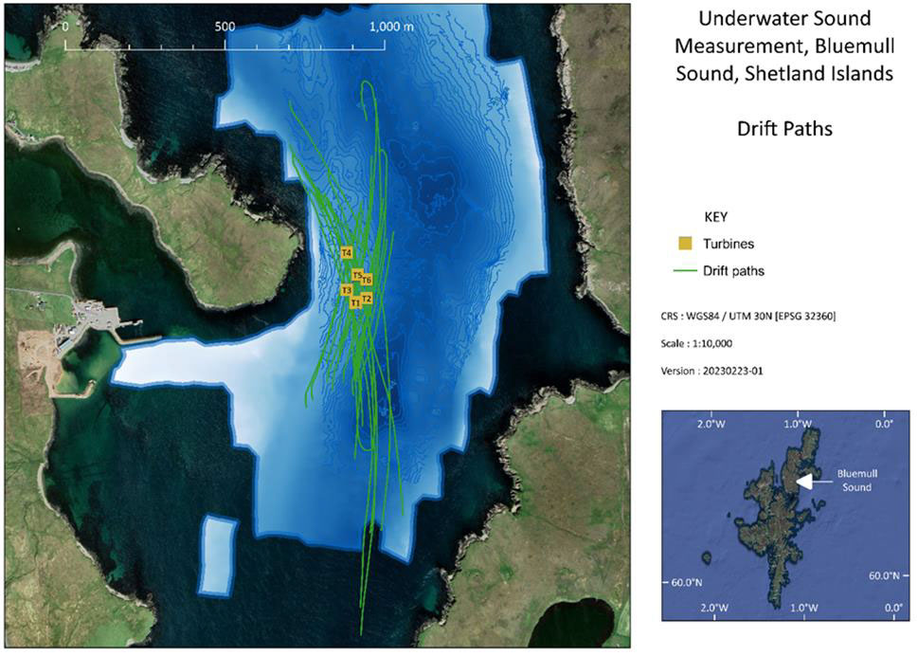Click the Shetland Islands inset map thumbnail
Image resolution: width=918 pixels, height=656 pixels.
[784, 516]
